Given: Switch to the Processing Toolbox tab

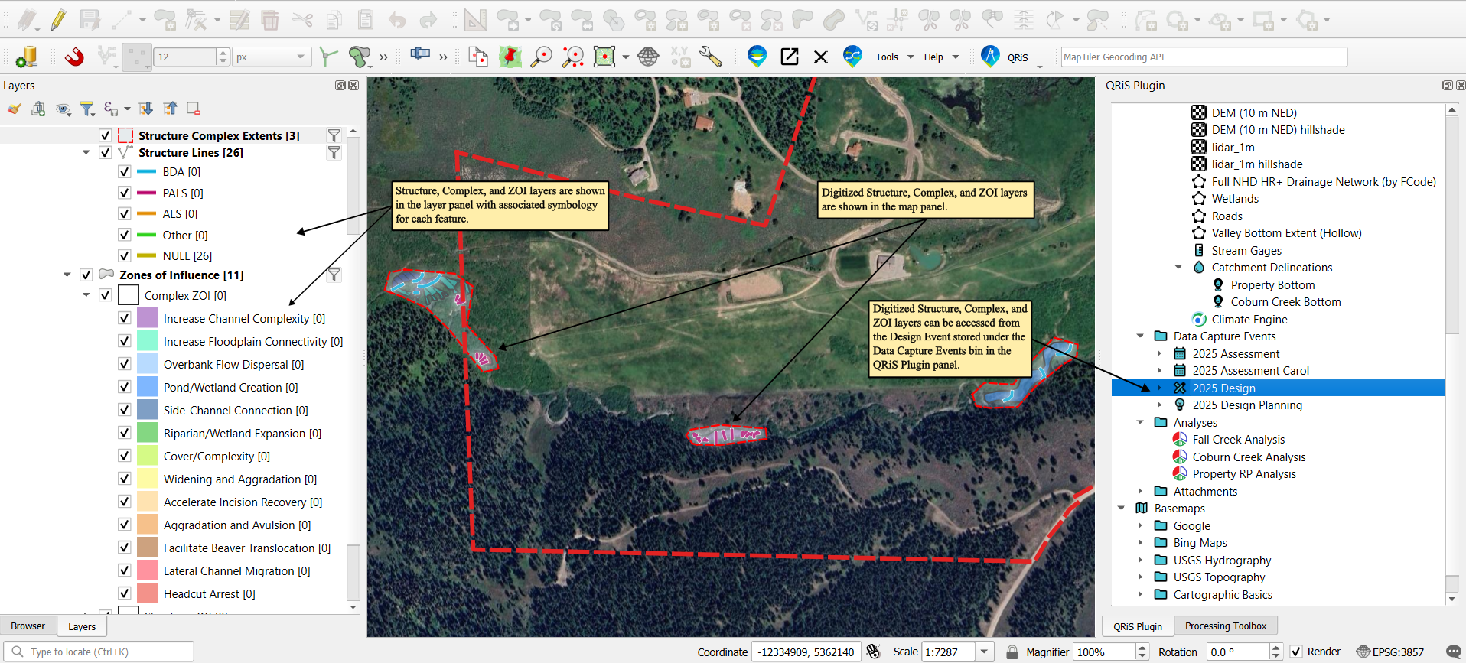Looking at the screenshot, I should (1225, 626).
